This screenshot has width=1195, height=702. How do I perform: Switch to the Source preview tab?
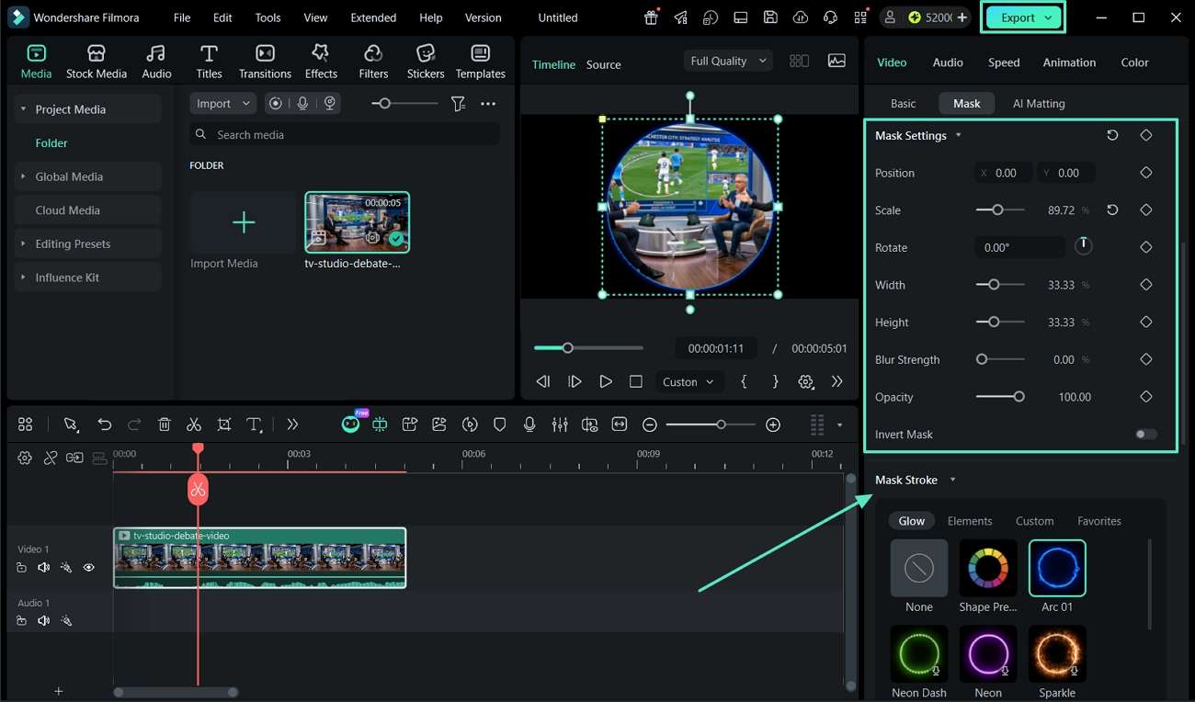604,64
